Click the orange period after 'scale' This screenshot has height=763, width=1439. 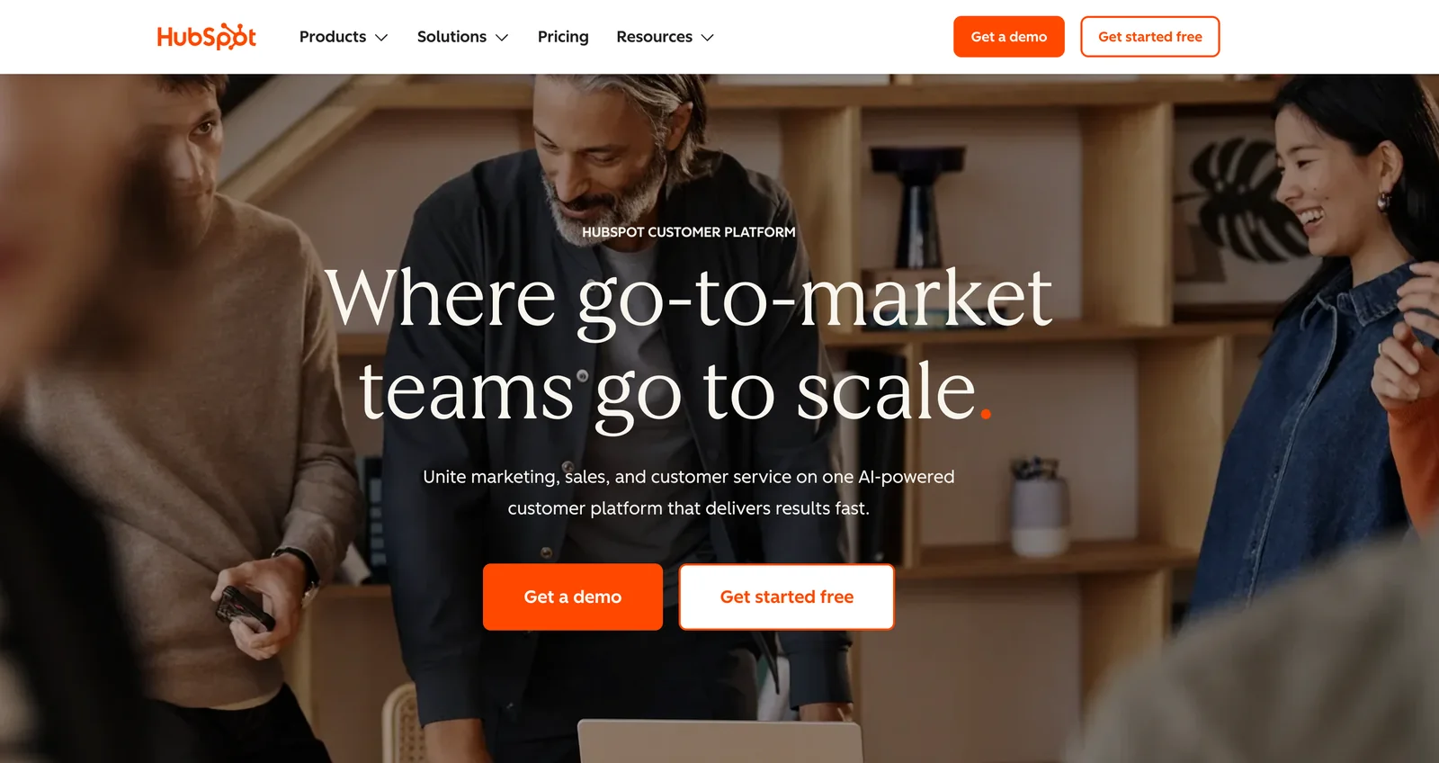click(x=986, y=414)
